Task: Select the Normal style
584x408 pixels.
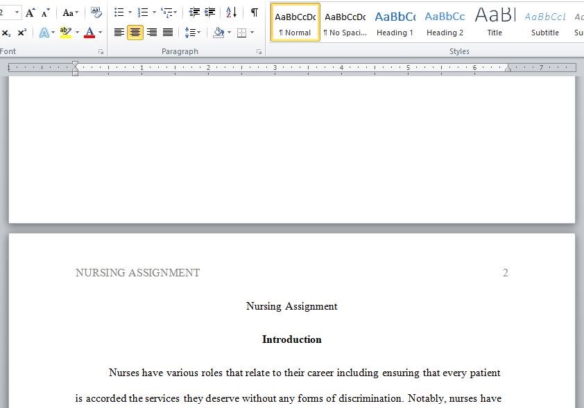Action: click(x=295, y=22)
